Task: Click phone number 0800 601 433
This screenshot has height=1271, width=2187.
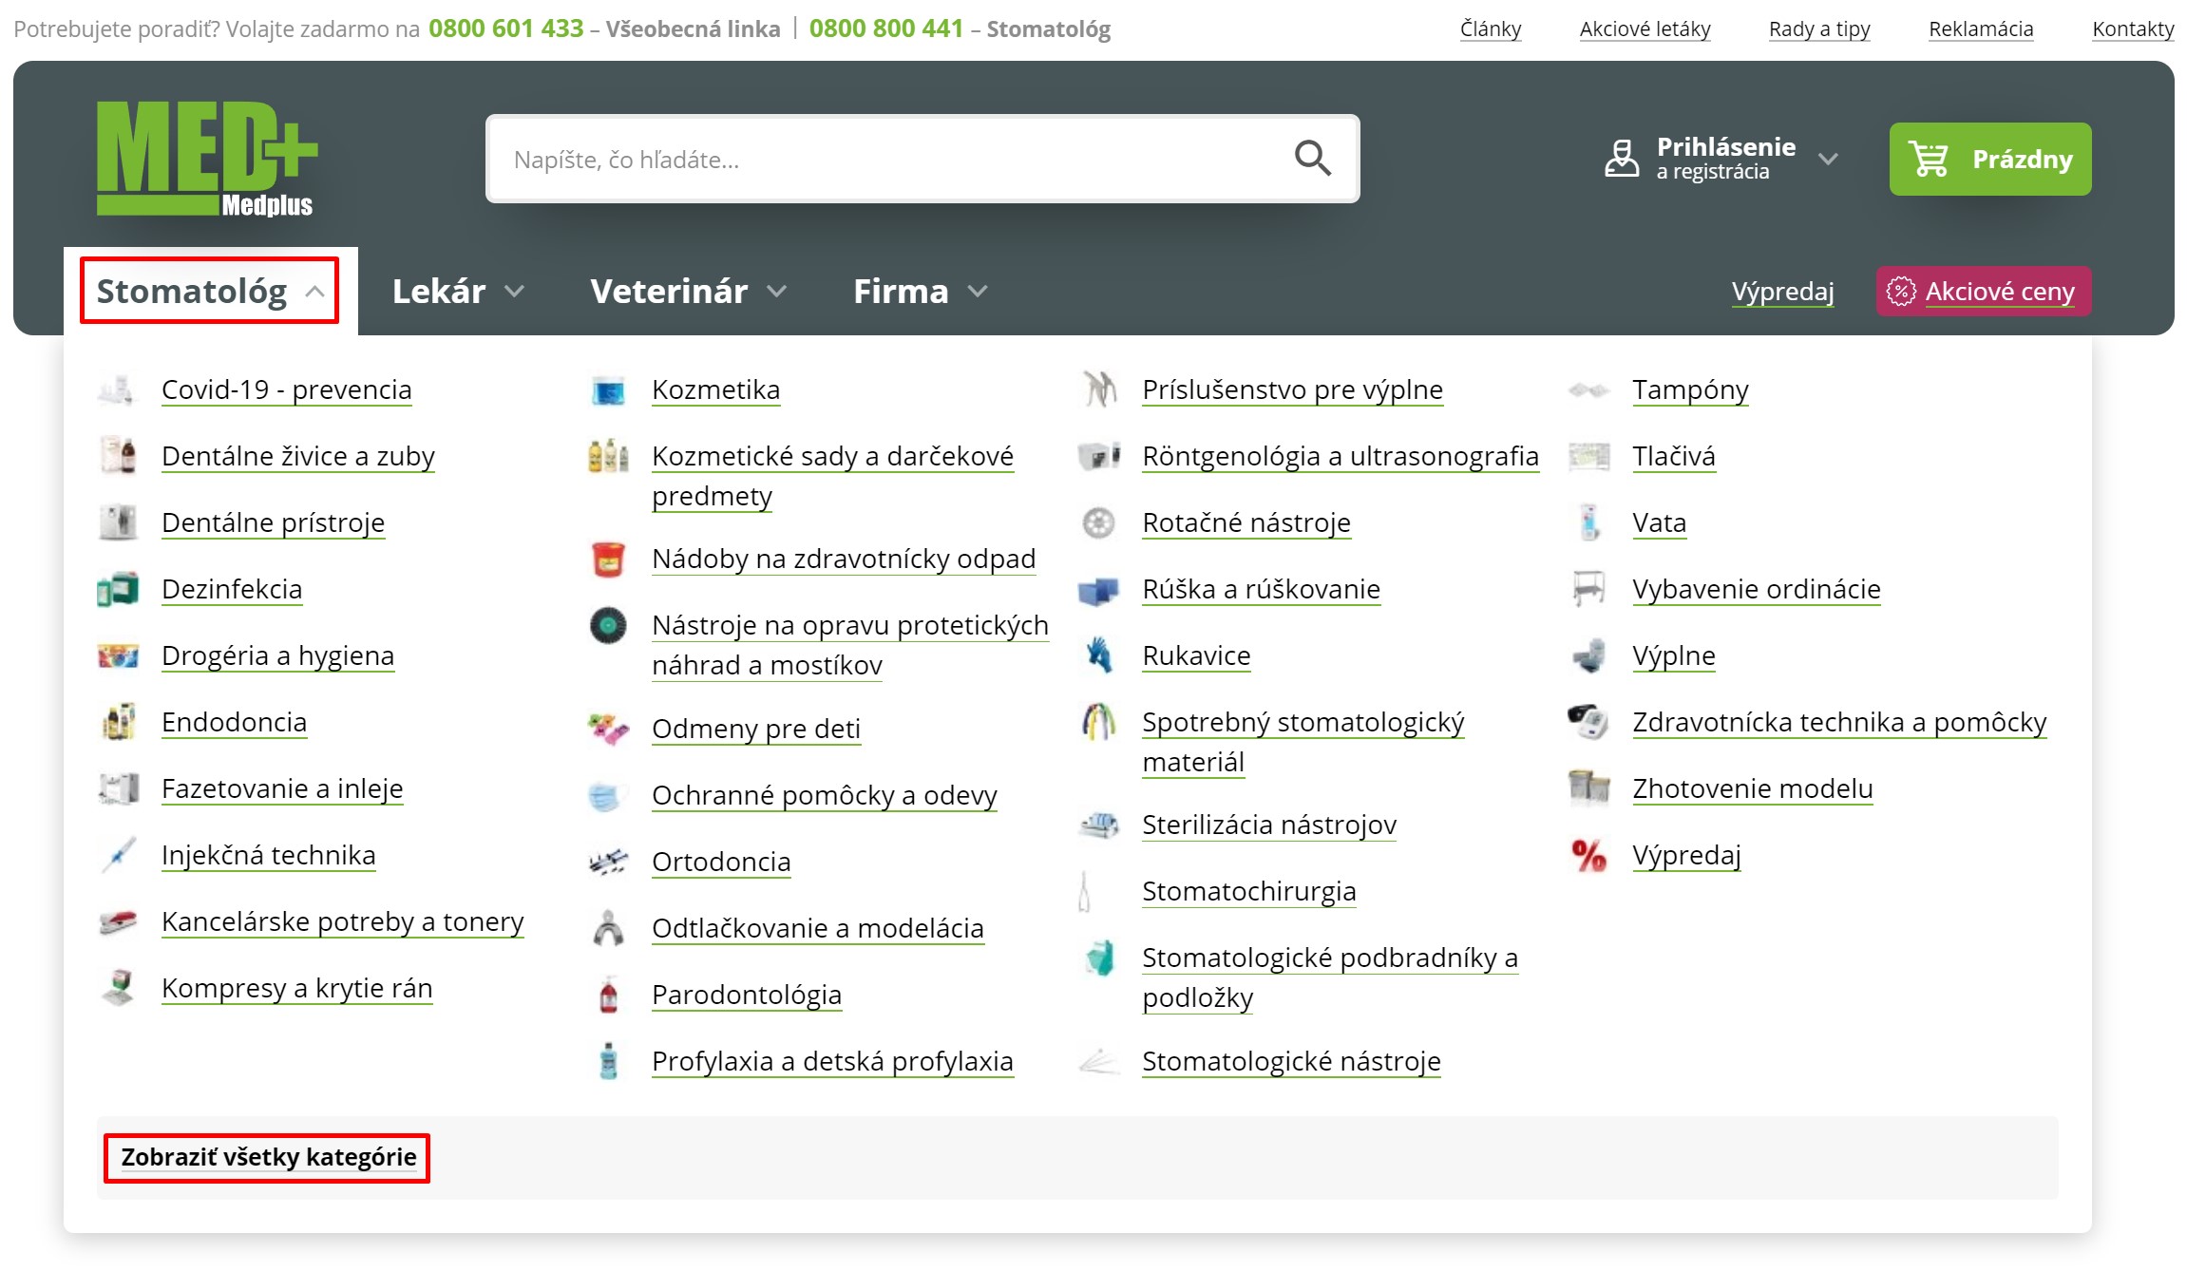Action: [505, 28]
